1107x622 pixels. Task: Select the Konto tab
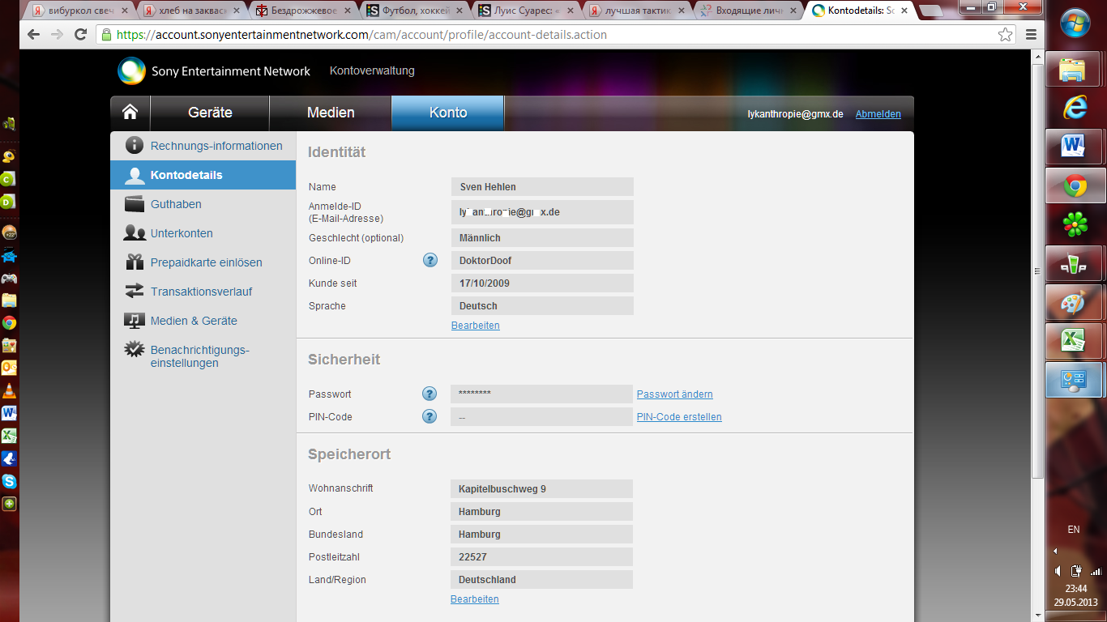coord(448,113)
